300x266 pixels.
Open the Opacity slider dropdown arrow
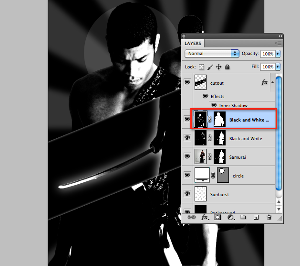[x=278, y=54]
